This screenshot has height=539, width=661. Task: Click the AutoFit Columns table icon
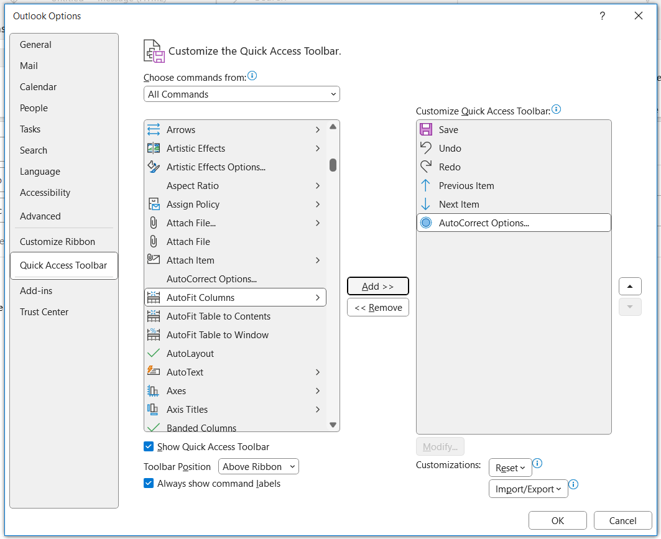coord(154,298)
